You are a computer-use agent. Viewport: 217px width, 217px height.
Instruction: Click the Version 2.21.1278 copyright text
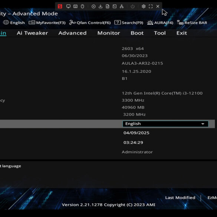tap(108, 205)
